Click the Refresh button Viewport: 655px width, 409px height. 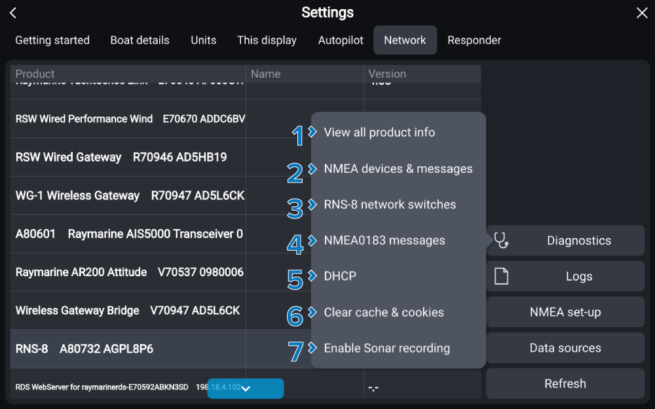click(x=565, y=384)
